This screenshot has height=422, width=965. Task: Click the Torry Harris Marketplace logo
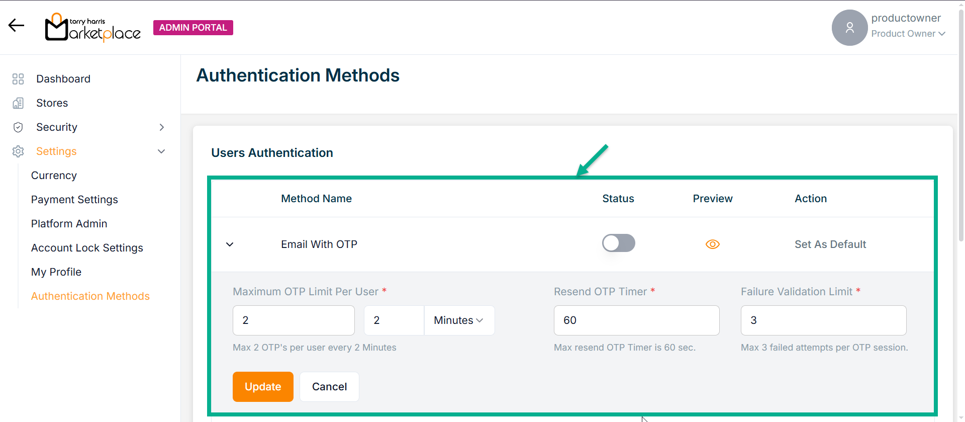click(x=93, y=28)
